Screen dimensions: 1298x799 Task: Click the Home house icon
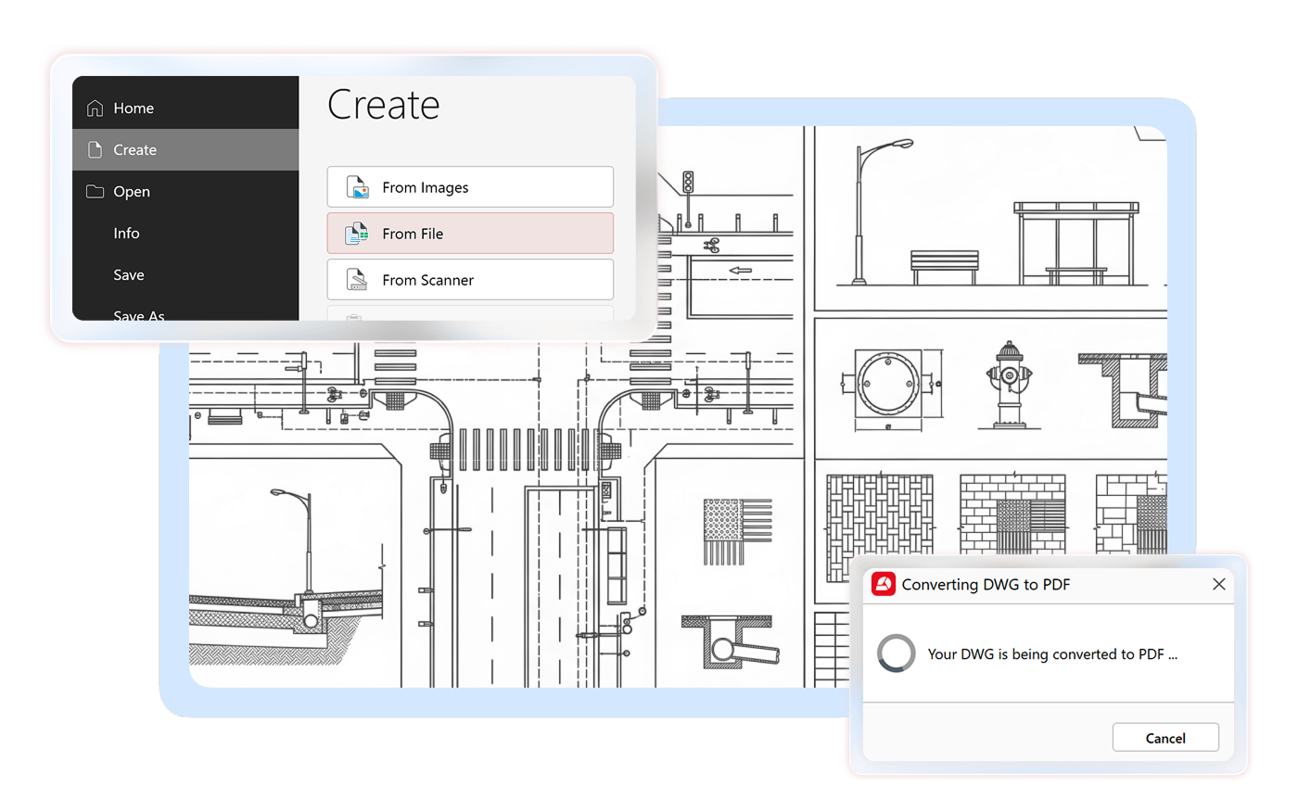coord(95,108)
